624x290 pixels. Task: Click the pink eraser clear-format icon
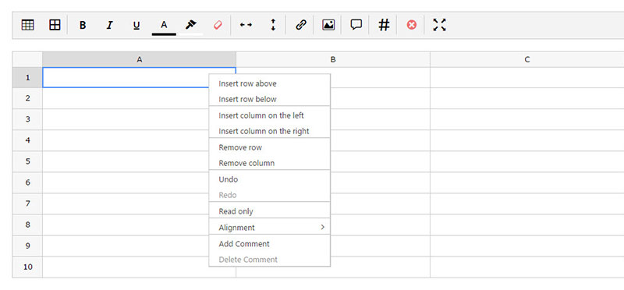point(218,25)
